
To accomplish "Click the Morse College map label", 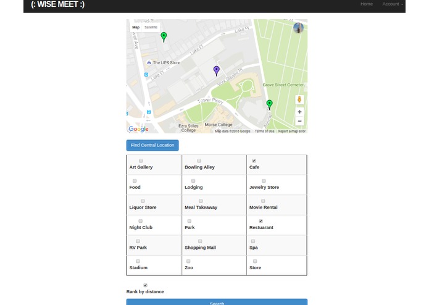I will coord(219,125).
